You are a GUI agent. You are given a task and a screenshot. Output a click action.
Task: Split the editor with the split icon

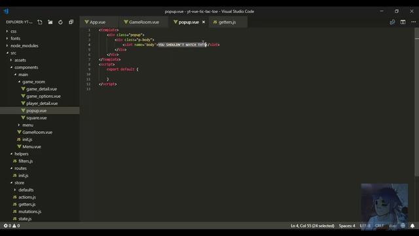(x=403, y=22)
